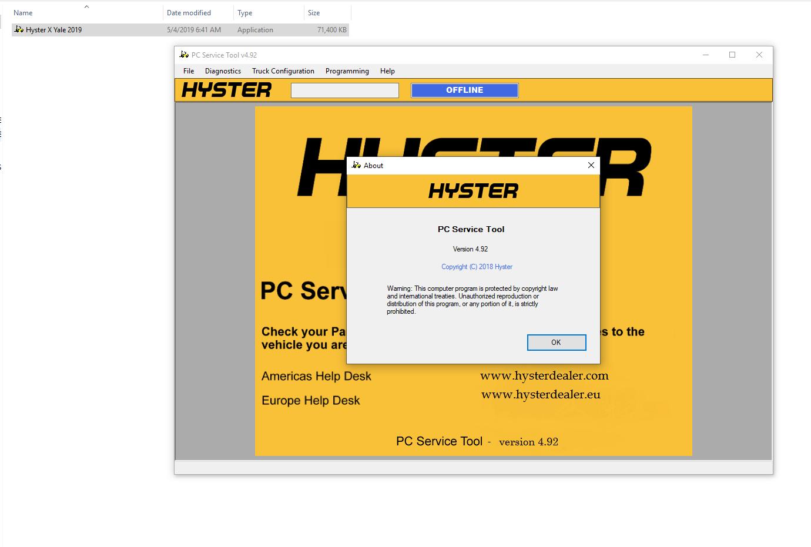Sort files by Date modified column
811x547 pixels.
point(189,13)
